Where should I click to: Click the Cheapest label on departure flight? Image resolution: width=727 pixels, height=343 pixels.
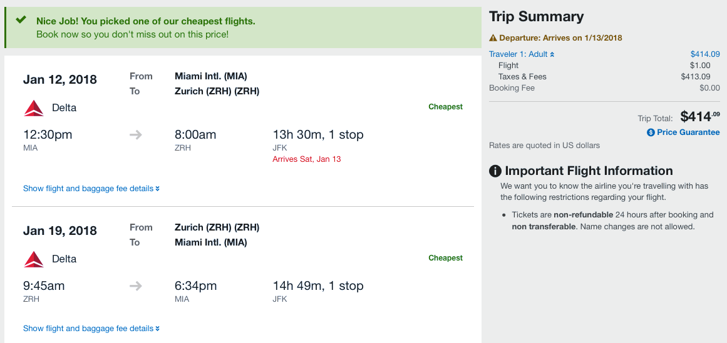[x=445, y=107]
